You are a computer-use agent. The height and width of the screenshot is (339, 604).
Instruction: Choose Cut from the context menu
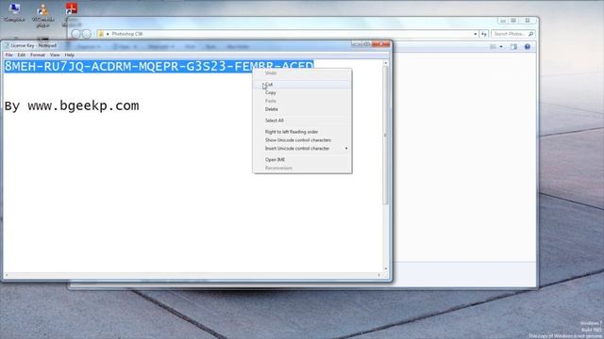click(x=302, y=85)
